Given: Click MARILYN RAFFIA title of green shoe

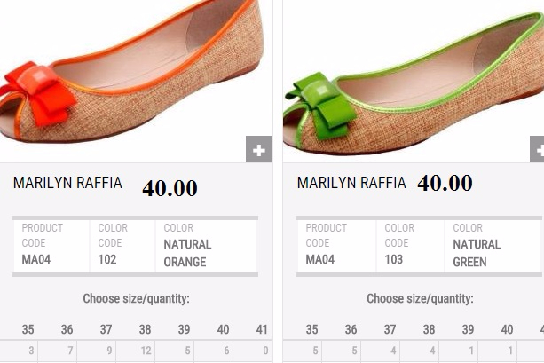Looking at the screenshot, I should 351,183.
